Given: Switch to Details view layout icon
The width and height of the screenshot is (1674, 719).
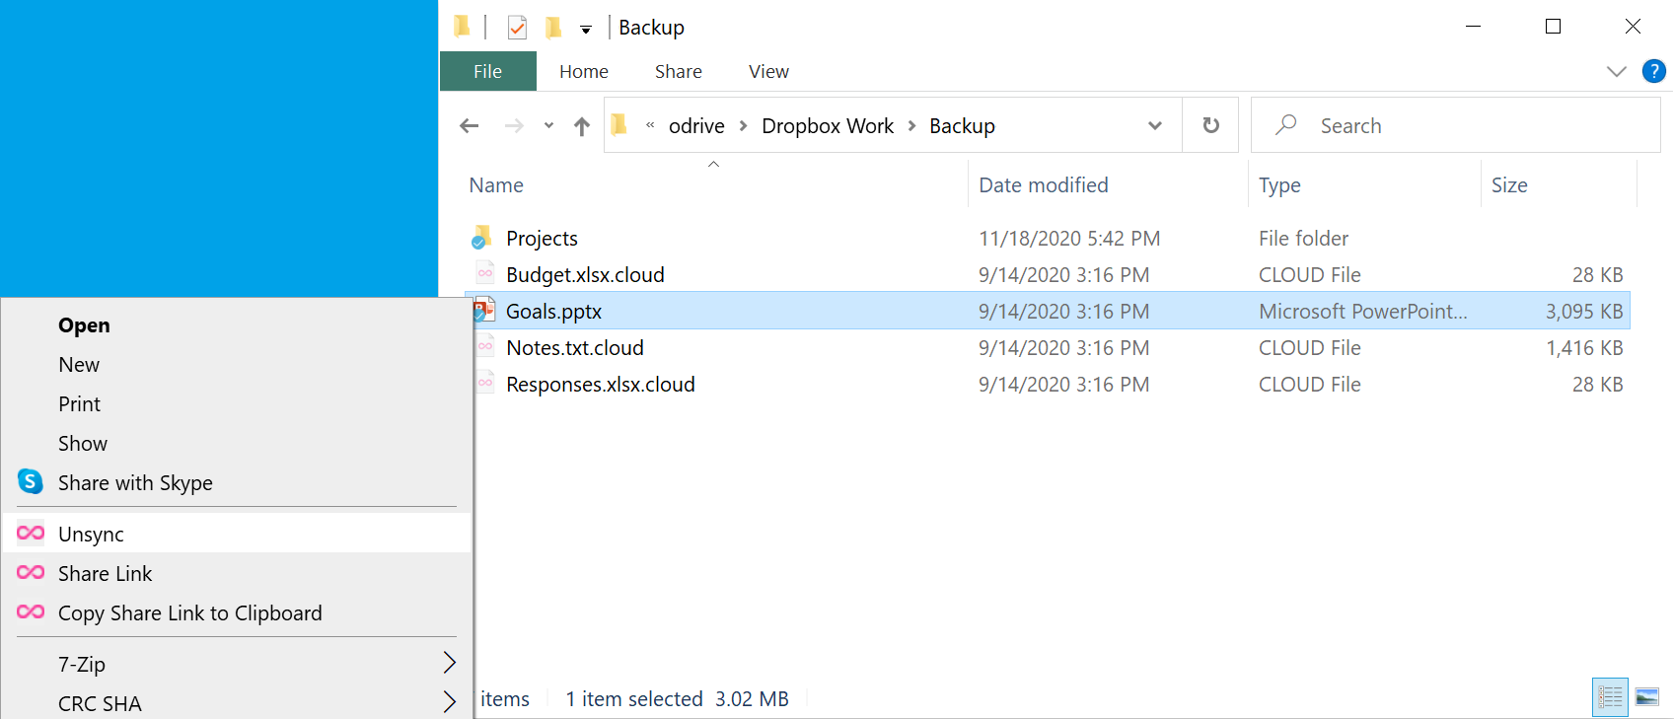Looking at the screenshot, I should (1610, 697).
